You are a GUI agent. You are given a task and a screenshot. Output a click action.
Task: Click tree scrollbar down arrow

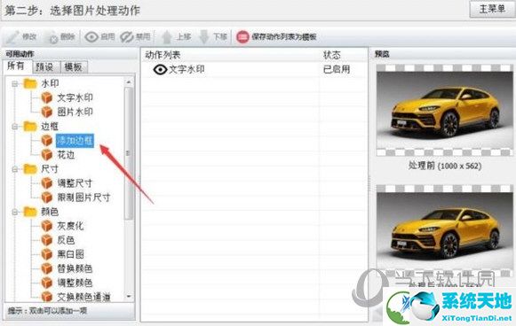(129, 296)
